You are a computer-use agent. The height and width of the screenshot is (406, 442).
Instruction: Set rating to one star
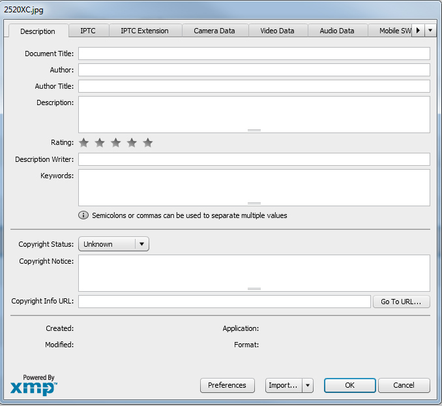pyautogui.click(x=83, y=143)
